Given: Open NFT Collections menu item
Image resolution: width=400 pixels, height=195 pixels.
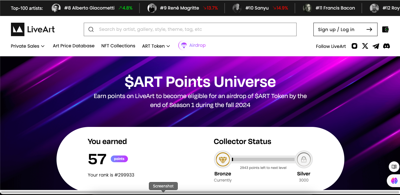Looking at the screenshot, I should point(118,46).
